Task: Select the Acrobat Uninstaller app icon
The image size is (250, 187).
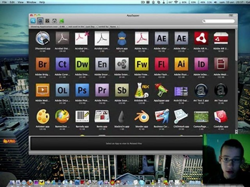Action: coord(82,38)
